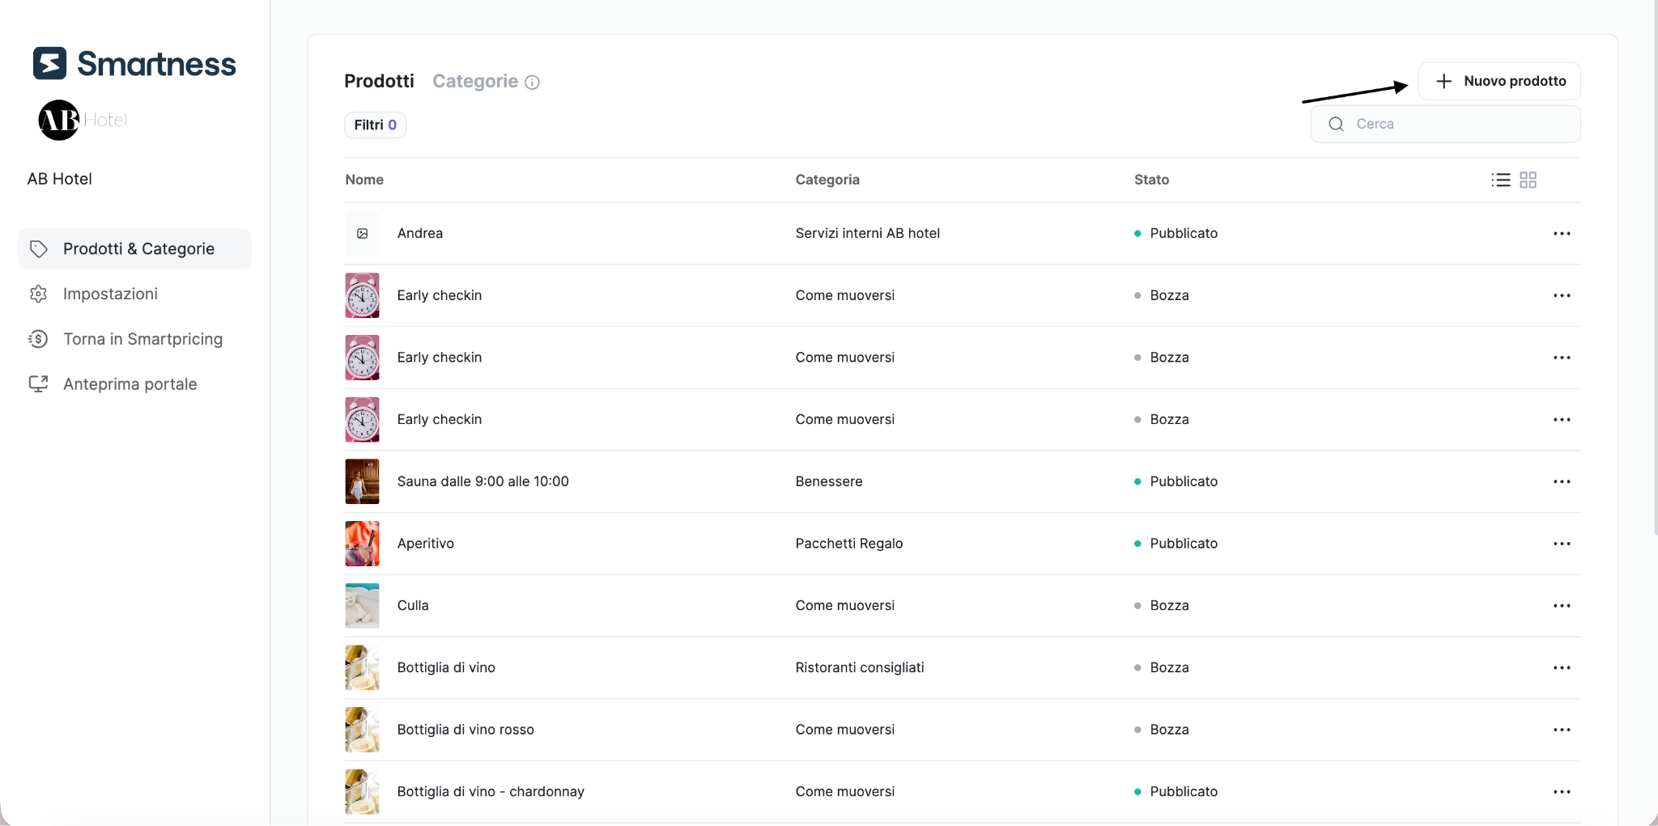Open options menu for Bottiglia di vino rosso

pyautogui.click(x=1562, y=730)
